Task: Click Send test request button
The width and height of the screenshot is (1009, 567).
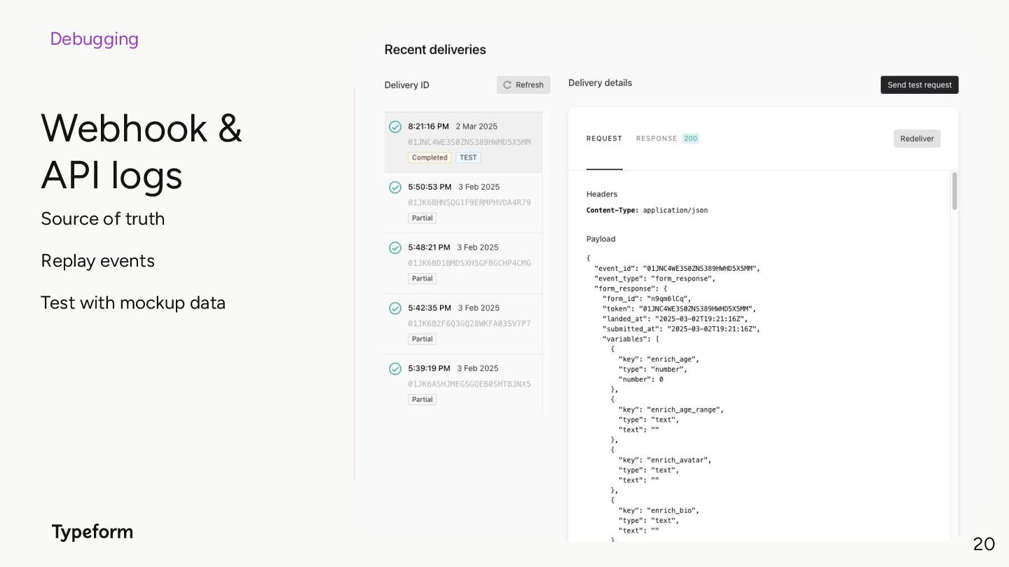Action: click(919, 85)
